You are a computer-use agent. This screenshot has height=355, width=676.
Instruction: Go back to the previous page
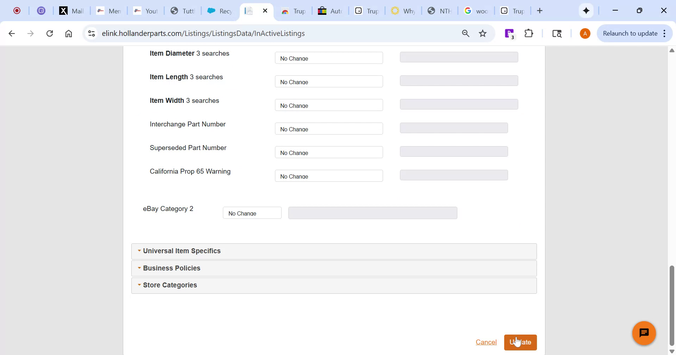pyautogui.click(x=12, y=33)
